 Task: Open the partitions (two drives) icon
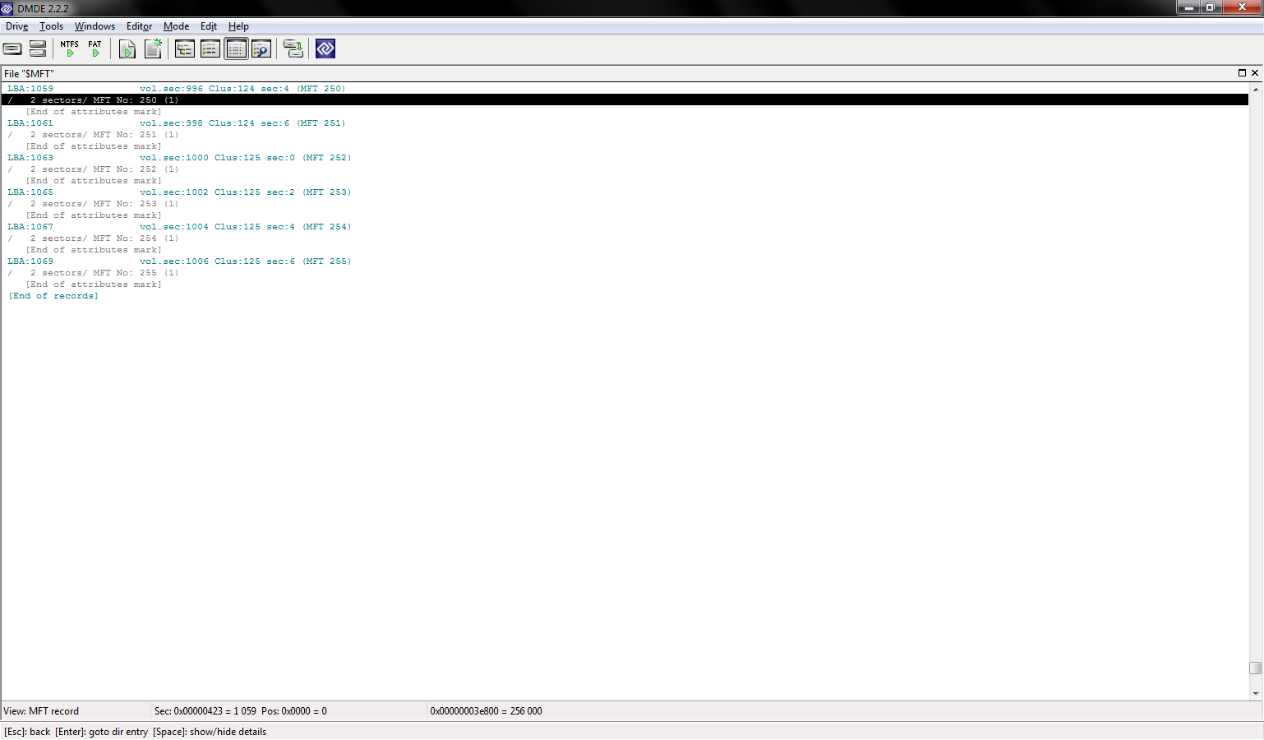pyautogui.click(x=38, y=49)
